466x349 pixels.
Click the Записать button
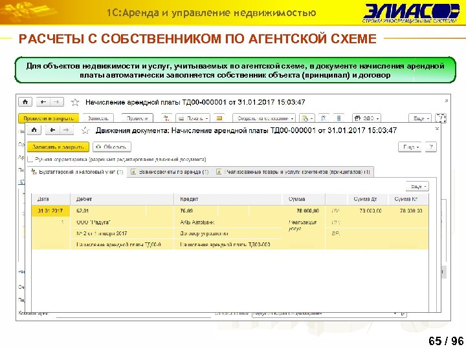click(98, 118)
